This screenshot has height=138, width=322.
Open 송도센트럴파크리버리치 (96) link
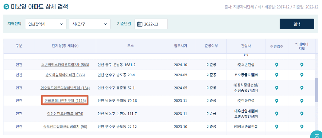coord(65,127)
